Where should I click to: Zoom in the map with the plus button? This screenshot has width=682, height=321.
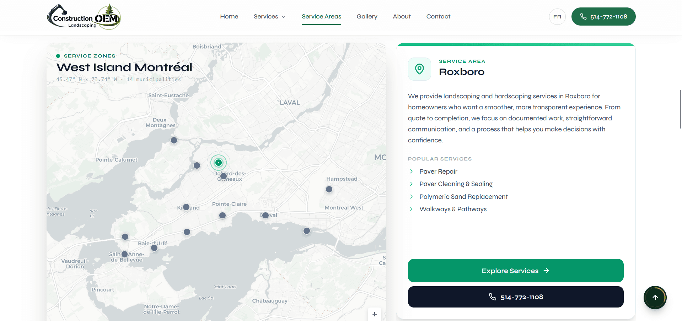tap(375, 314)
